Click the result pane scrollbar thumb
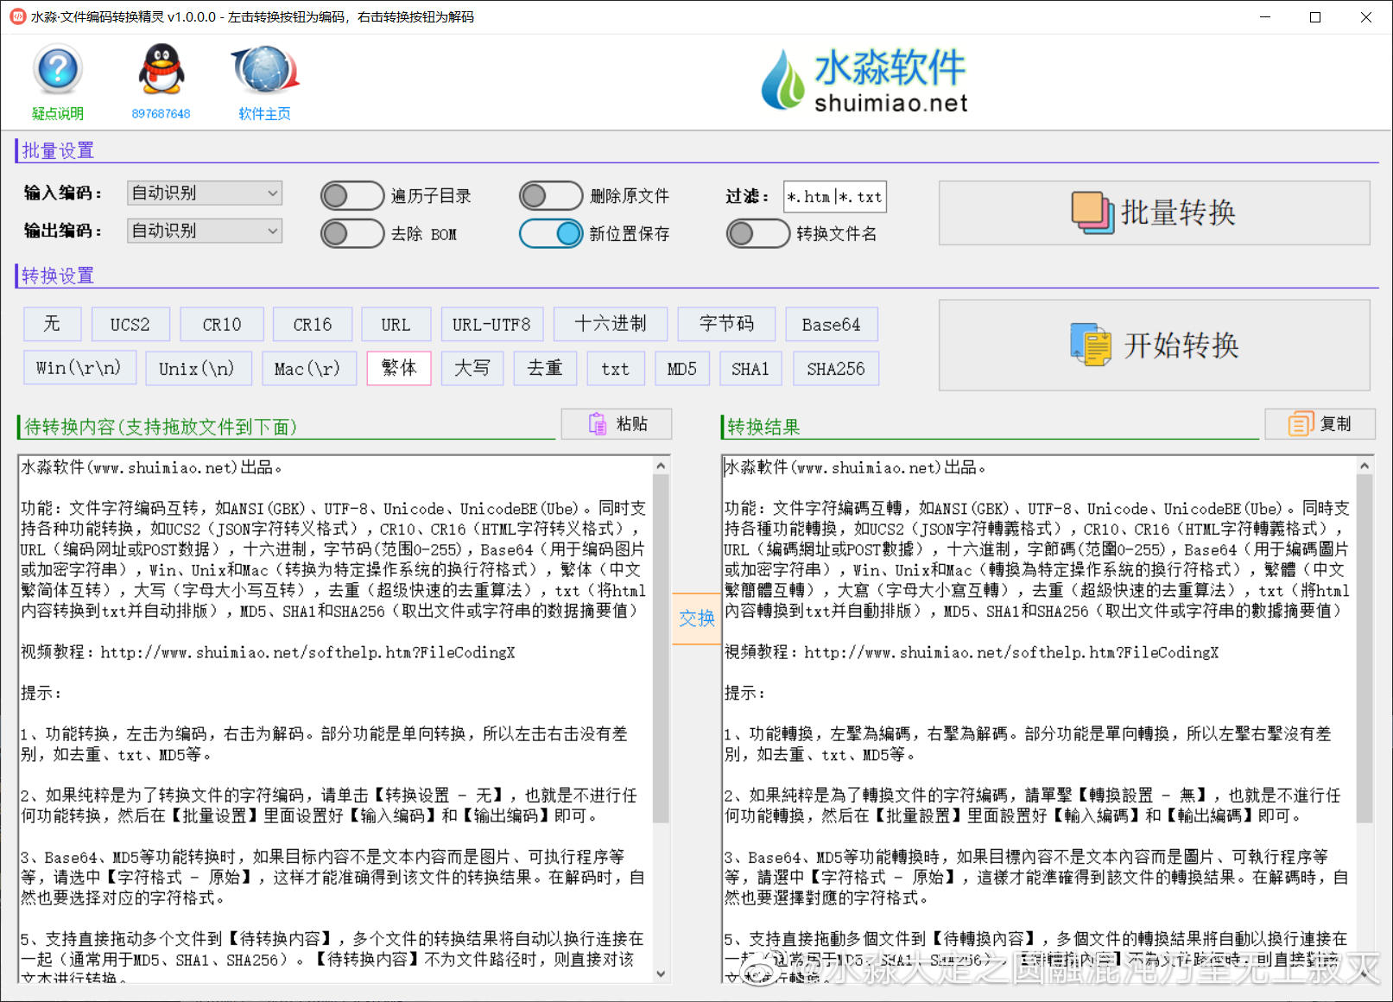This screenshot has width=1393, height=1002. click(1365, 648)
